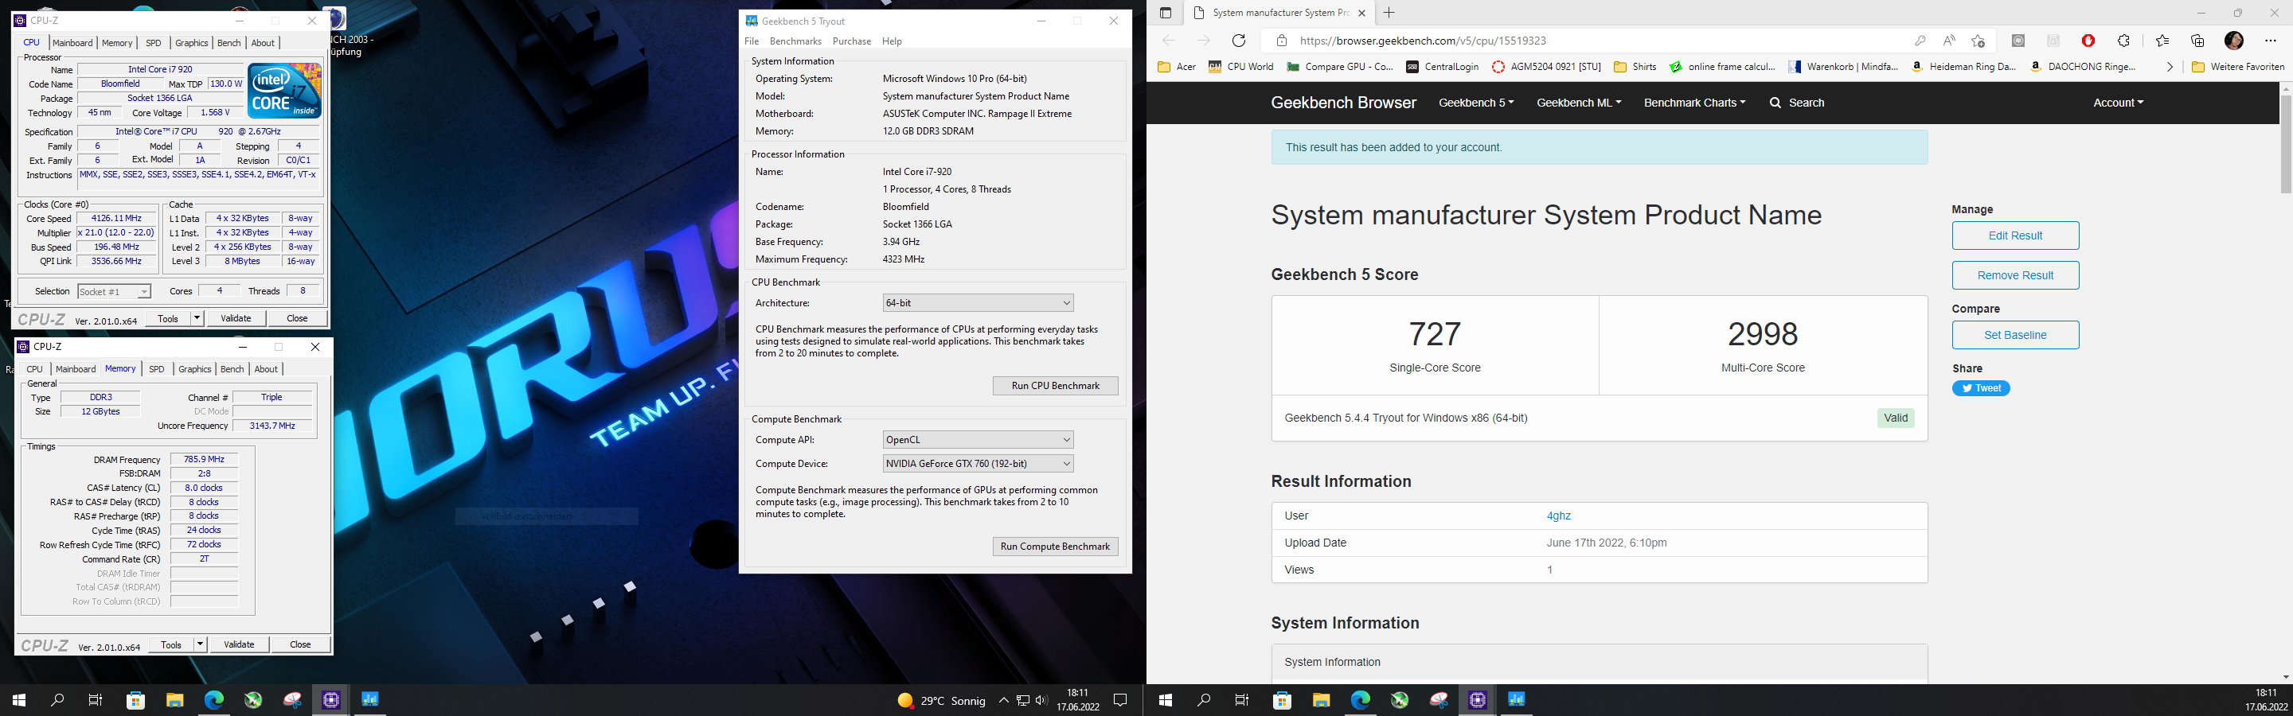Switch to SPD tab in upper CPU-Z window
The width and height of the screenshot is (2293, 716).
pyautogui.click(x=154, y=43)
